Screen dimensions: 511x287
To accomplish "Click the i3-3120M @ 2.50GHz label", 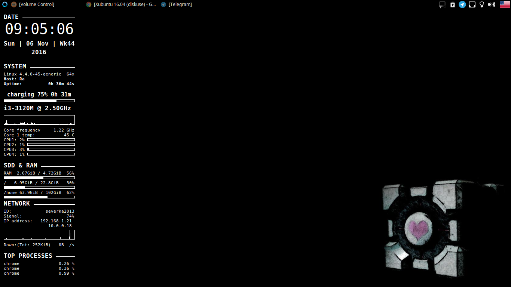I will [37, 108].
